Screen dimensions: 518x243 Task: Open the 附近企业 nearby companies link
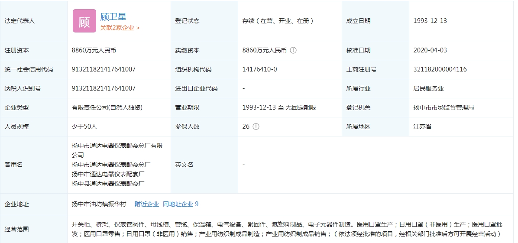pos(147,204)
